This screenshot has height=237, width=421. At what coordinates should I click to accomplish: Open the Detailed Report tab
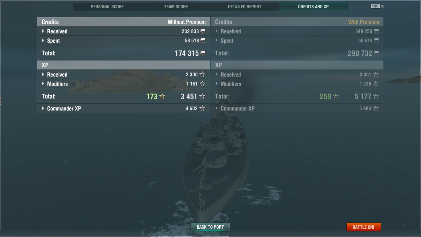point(245,7)
